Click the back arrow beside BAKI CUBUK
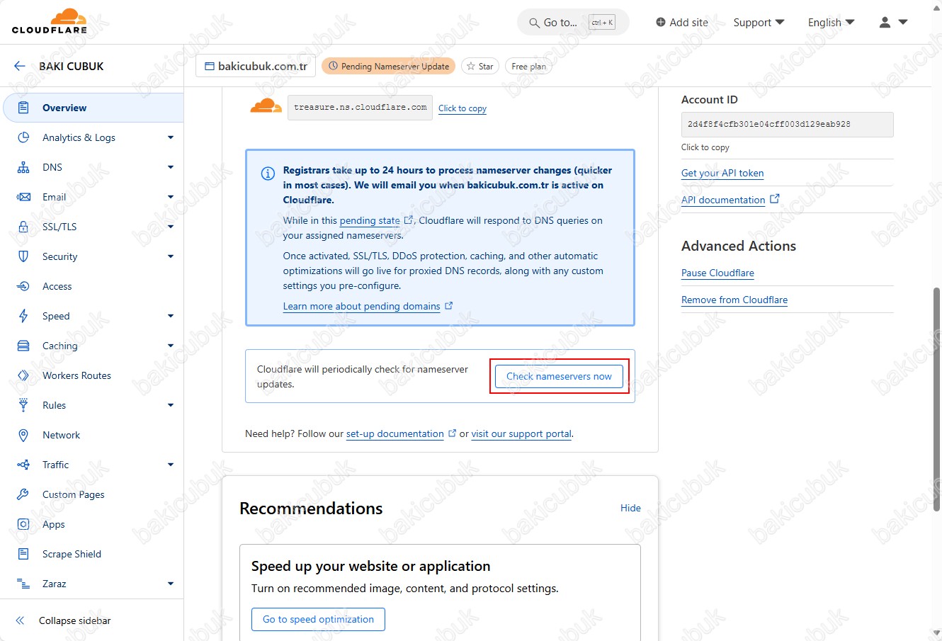Viewport: 942px width, 641px height. point(19,66)
